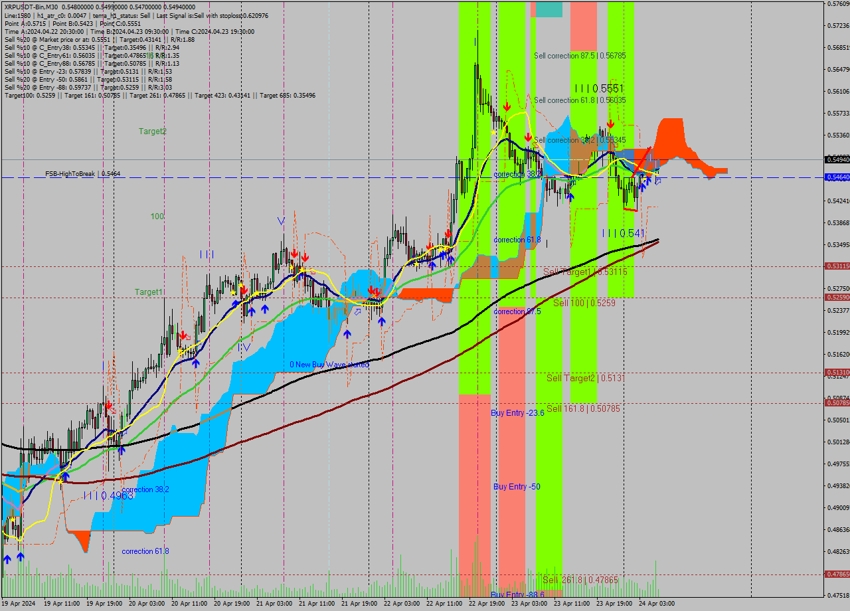Select the red price tag 0.50785 on axis

(x=837, y=402)
